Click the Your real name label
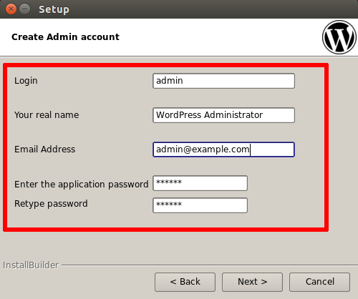Screen dimensions: 358x299 pos(47,115)
